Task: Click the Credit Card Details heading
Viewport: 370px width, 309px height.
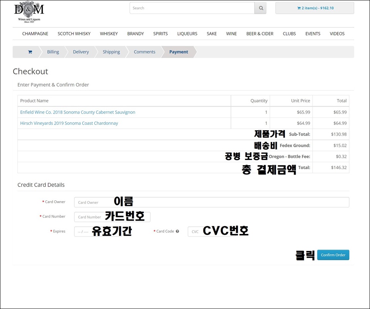Action: pyautogui.click(x=41, y=185)
